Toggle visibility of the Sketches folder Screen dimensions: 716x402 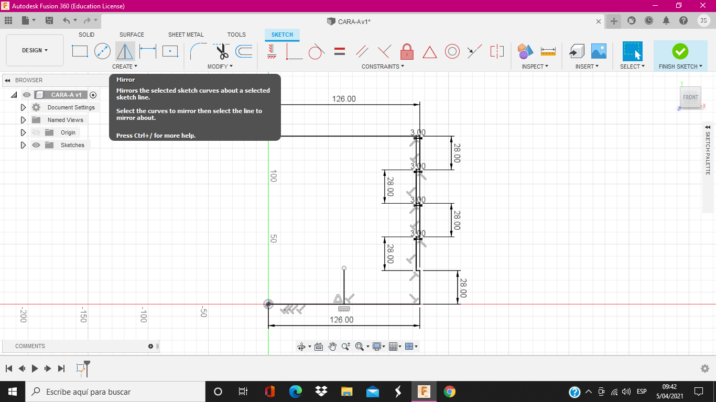tap(36, 145)
